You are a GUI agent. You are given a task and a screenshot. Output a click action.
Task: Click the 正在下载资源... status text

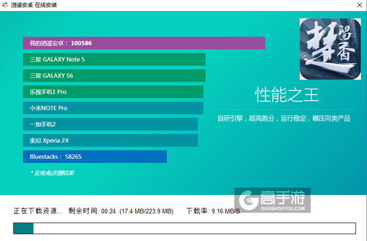(x=38, y=211)
